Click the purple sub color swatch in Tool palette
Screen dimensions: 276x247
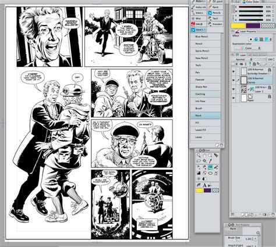(x=207, y=191)
